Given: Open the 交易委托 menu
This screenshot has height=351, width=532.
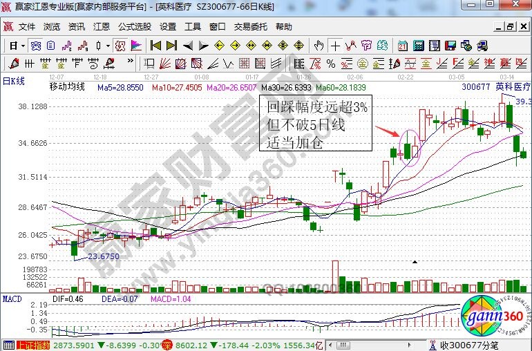Looking at the screenshot, I should pyautogui.click(x=250, y=27).
